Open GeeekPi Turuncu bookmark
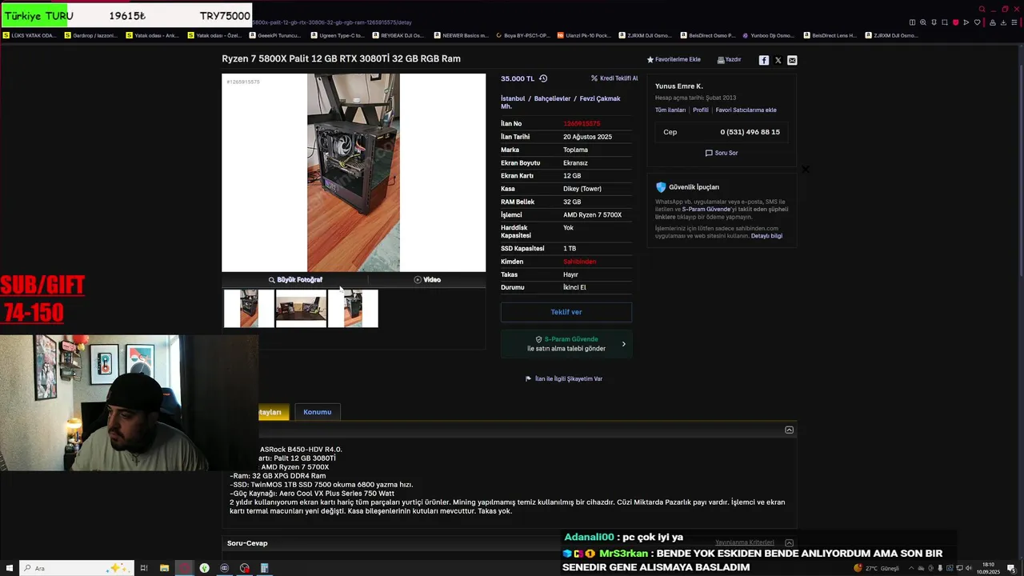This screenshot has width=1024, height=576. pyautogui.click(x=275, y=35)
